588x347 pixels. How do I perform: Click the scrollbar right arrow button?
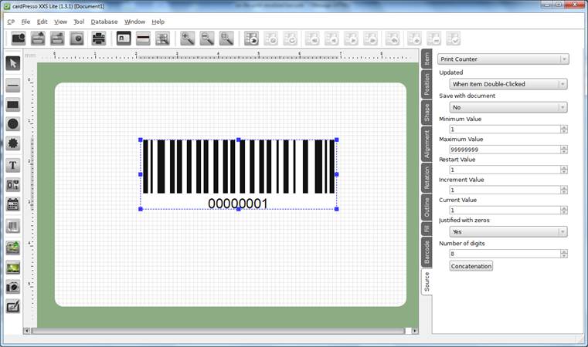pos(415,331)
